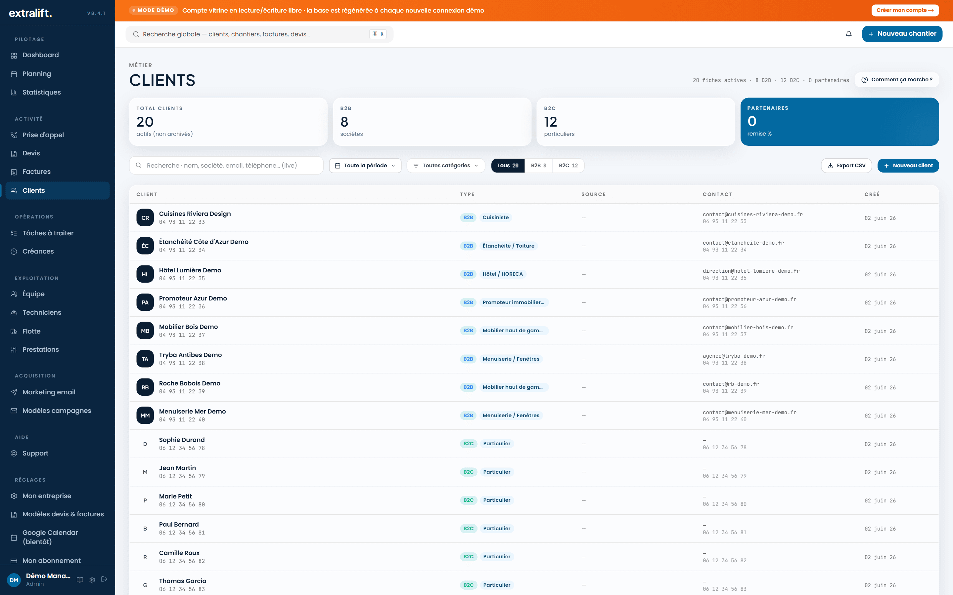Open the notifications bell icon
Viewport: 953px width, 595px height.
[849, 34]
